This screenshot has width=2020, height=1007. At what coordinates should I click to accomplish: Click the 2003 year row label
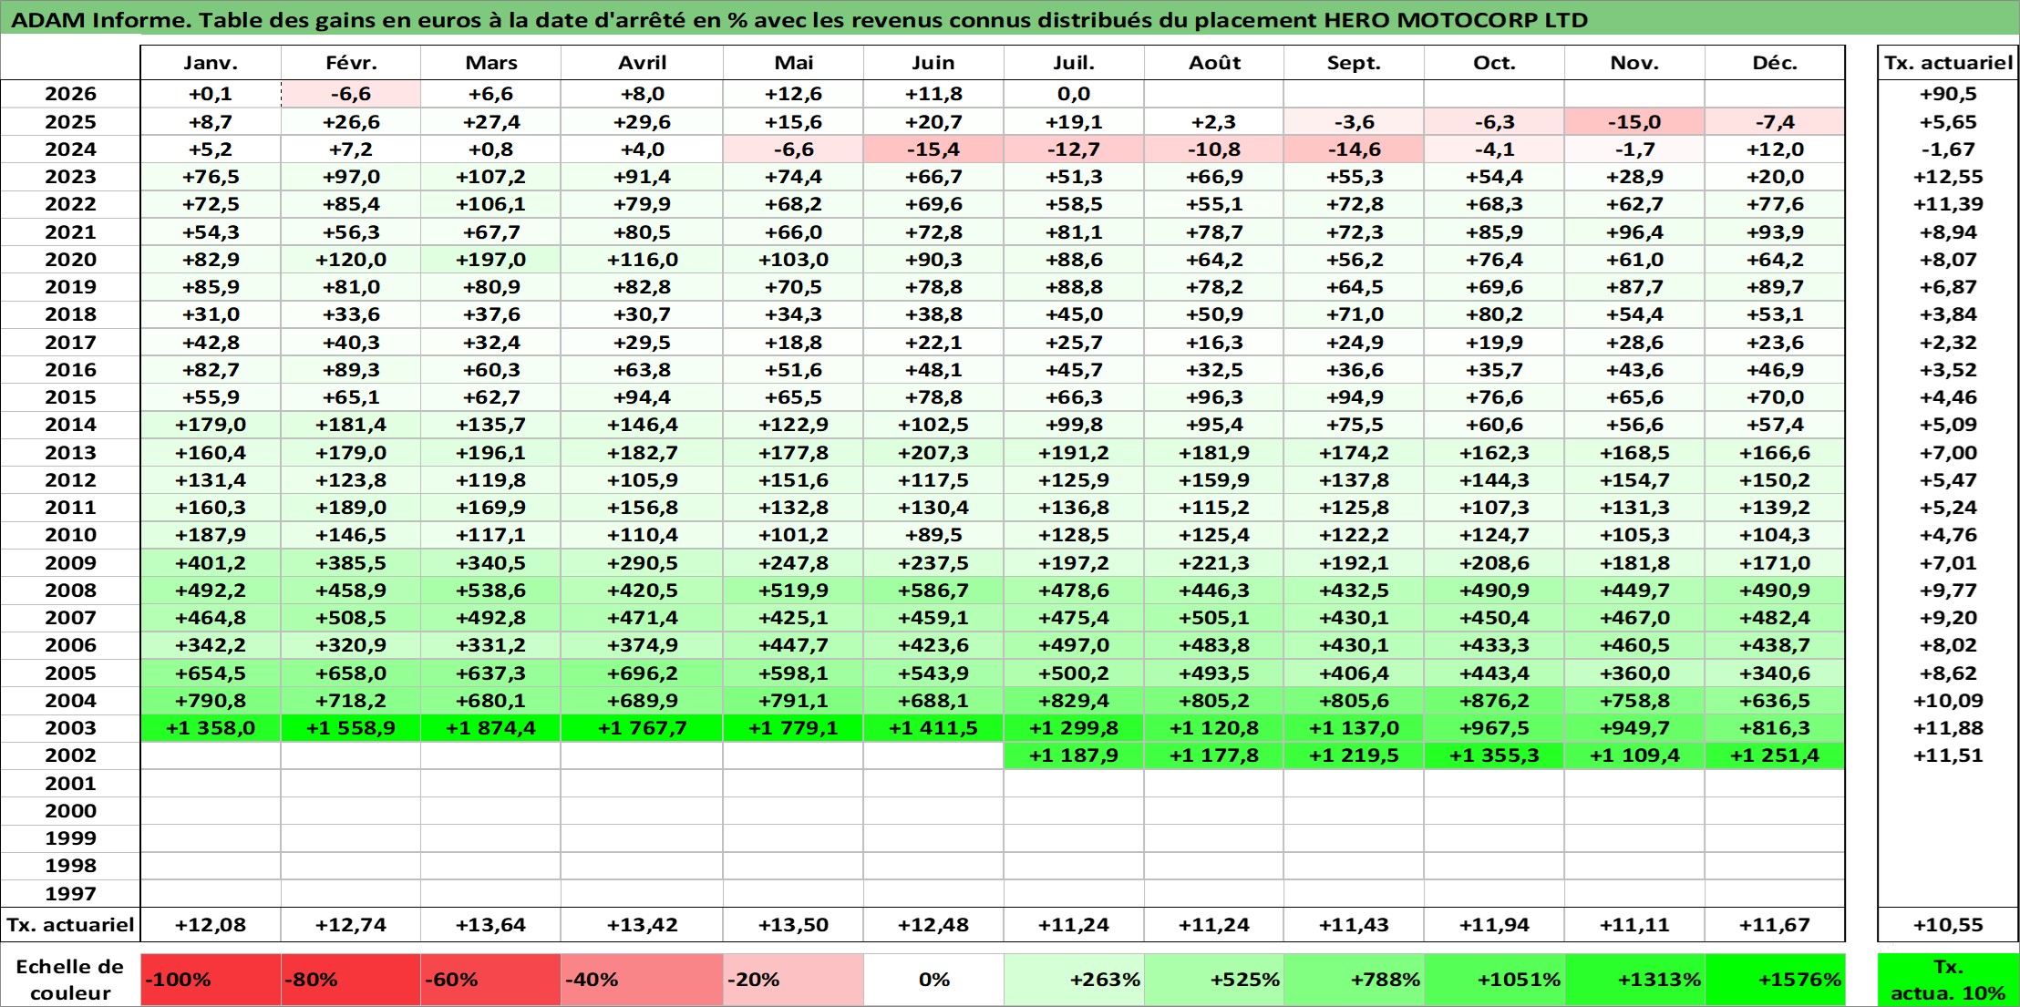point(70,728)
